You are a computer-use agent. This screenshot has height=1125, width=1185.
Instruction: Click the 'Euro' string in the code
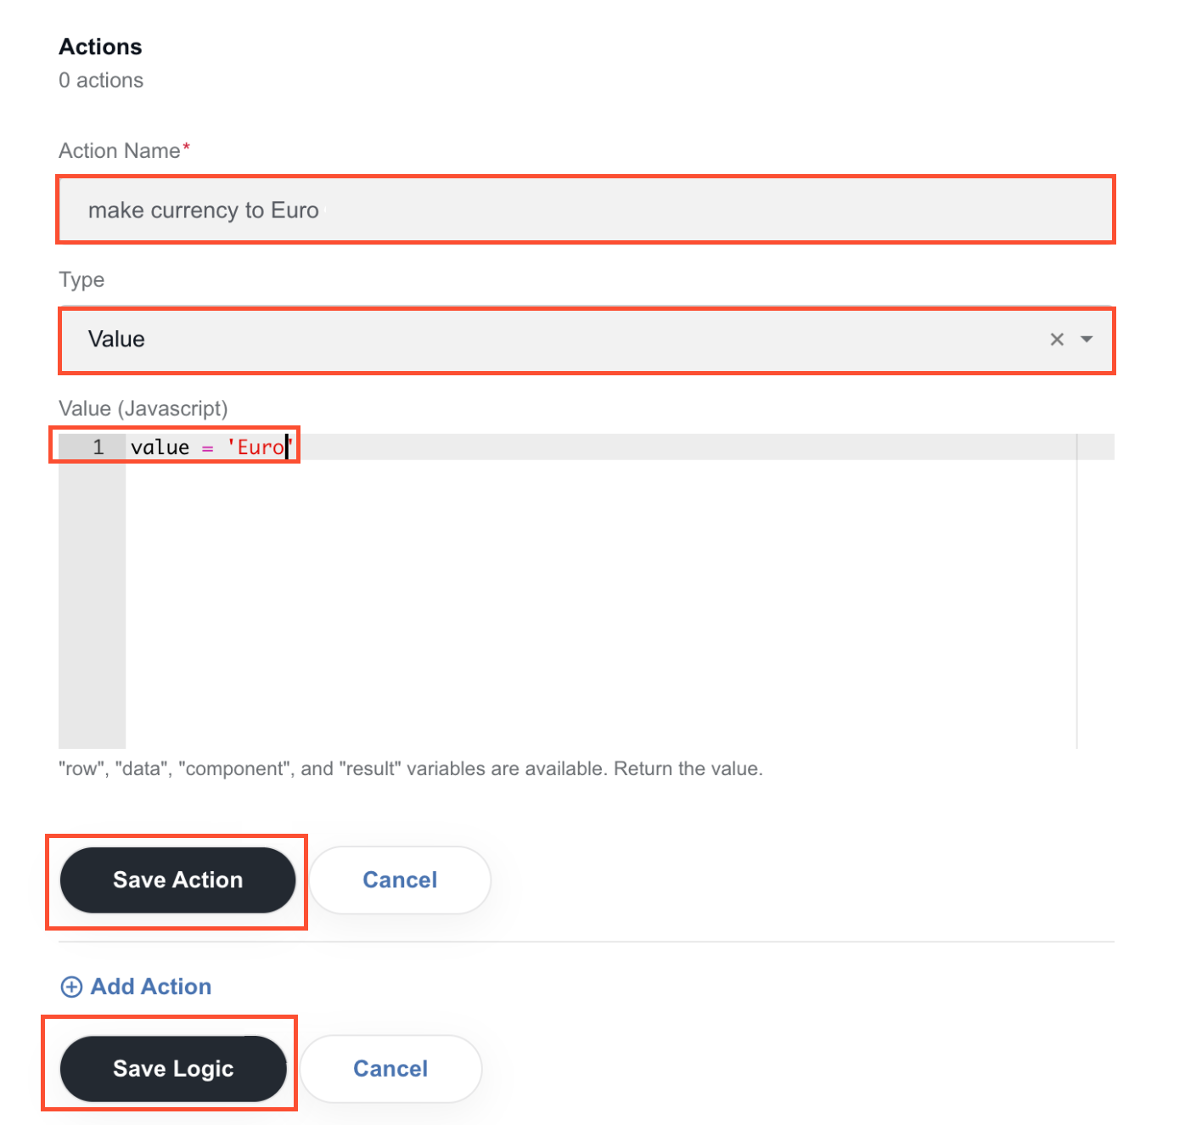pyautogui.click(x=259, y=447)
